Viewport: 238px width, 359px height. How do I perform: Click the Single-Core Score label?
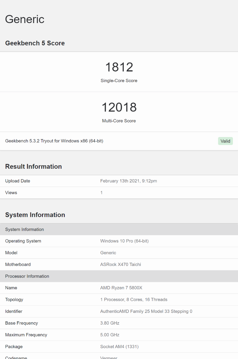click(119, 80)
